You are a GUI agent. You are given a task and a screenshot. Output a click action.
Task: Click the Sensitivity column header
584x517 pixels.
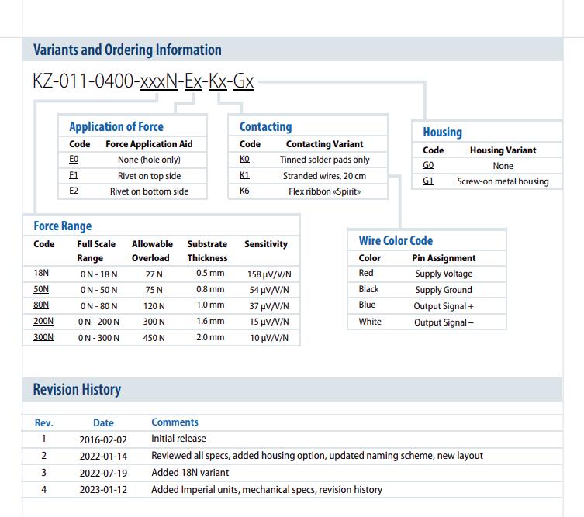pos(266,244)
